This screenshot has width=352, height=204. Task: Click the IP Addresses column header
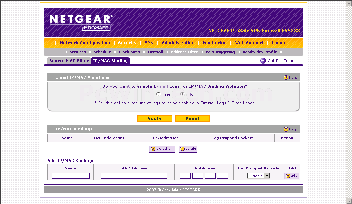point(165,138)
